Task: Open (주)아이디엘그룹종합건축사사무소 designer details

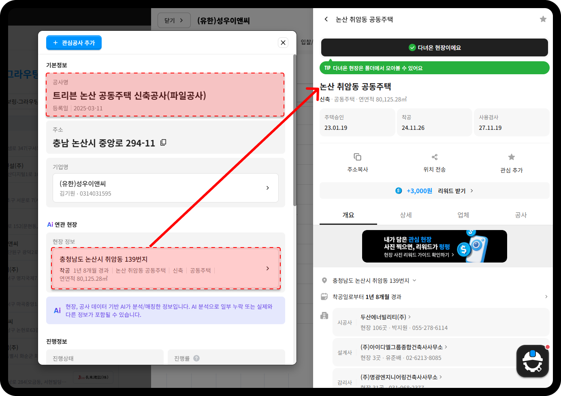Action: click(441, 352)
